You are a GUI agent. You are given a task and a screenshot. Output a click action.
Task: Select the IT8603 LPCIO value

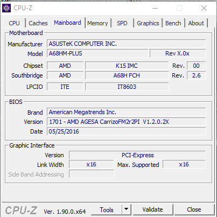[x=127, y=87]
